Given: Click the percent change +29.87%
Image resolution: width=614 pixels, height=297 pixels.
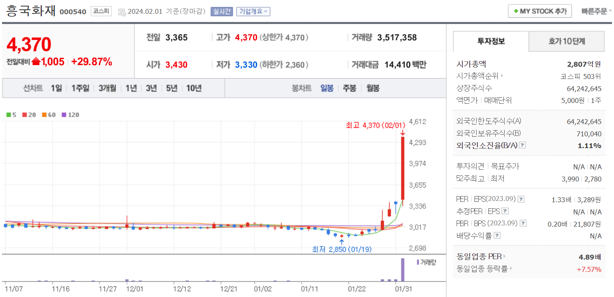Looking at the screenshot, I should (91, 62).
